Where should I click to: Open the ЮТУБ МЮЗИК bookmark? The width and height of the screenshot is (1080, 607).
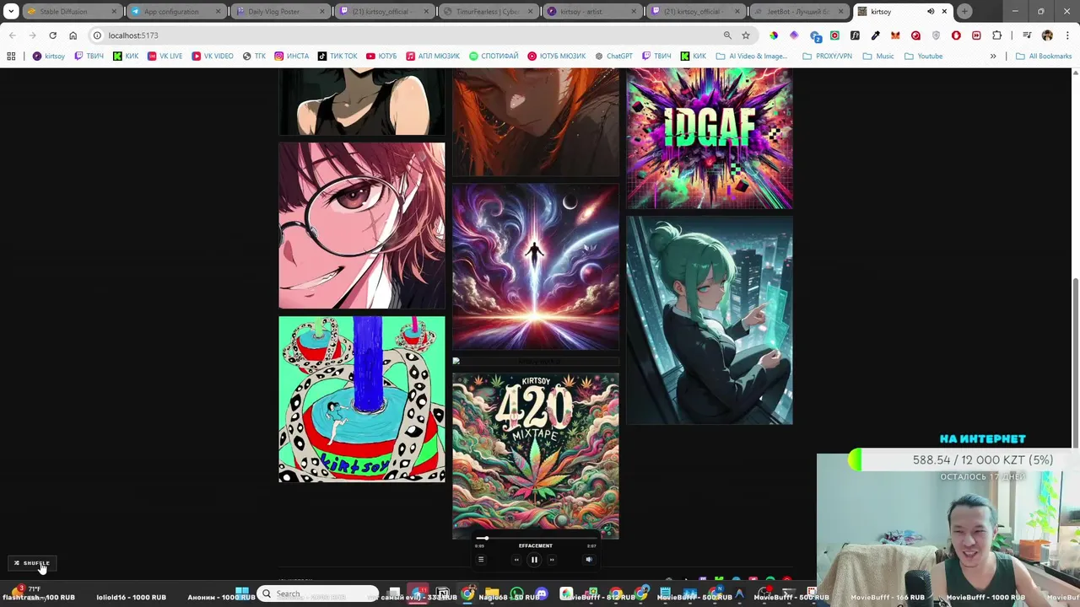click(557, 56)
